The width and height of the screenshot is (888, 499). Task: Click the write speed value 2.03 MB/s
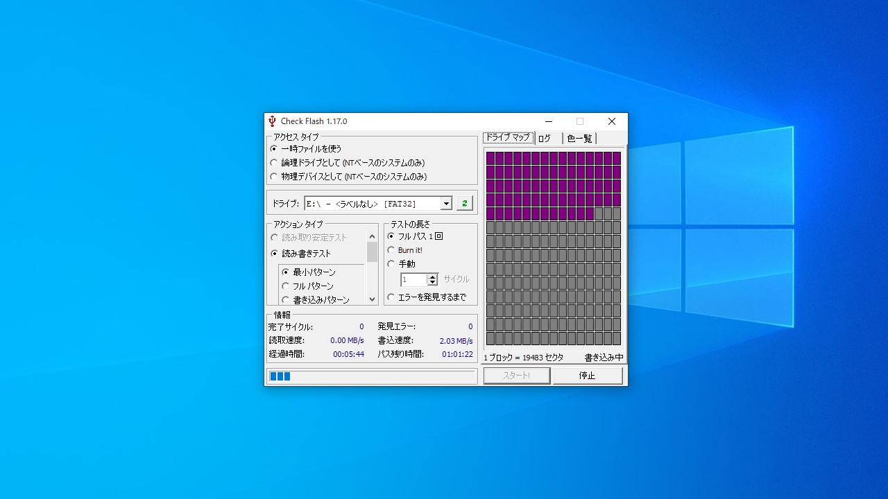click(x=456, y=341)
